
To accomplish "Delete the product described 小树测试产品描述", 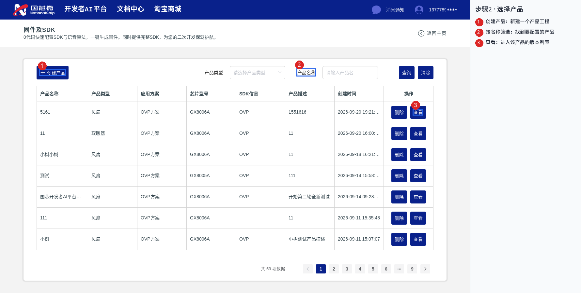I will tap(399, 239).
